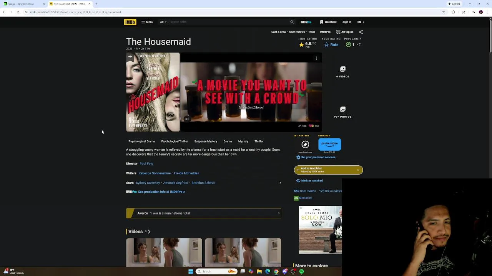The image size is (492, 276).
Task: Unmute the trailer sound icon
Action: click(x=187, y=119)
